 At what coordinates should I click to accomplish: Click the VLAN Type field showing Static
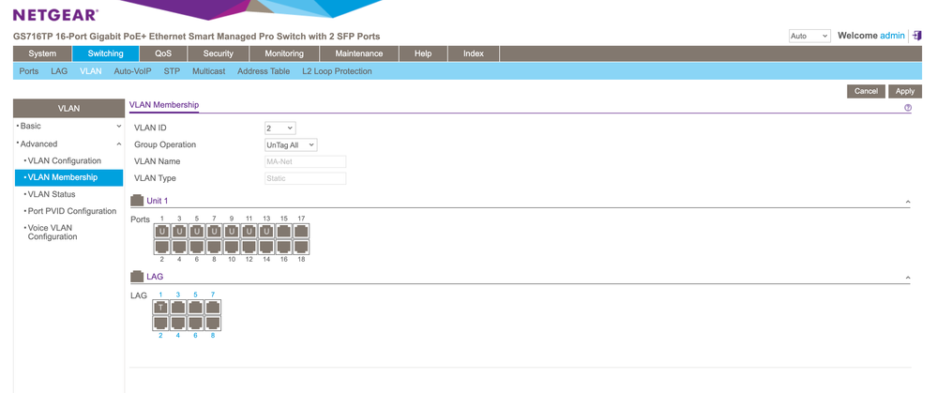tap(306, 178)
